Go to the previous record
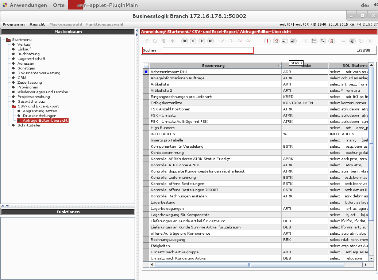The width and height of the screenshot is (378, 280). pyautogui.click(x=193, y=41)
